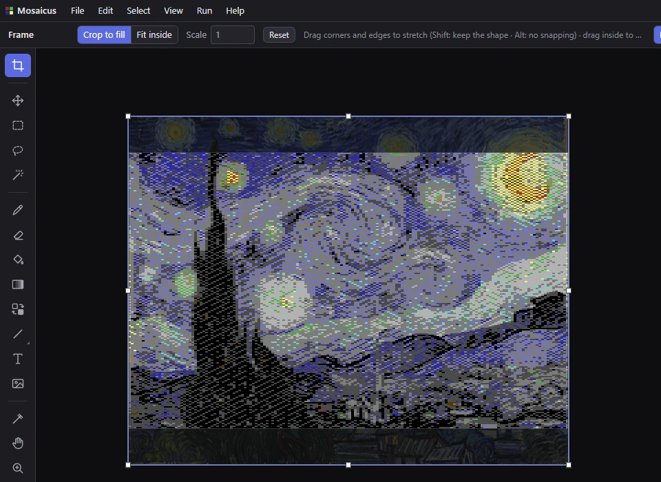The width and height of the screenshot is (661, 482).
Task: Click the bottom edge middle handle
Action: [x=348, y=465]
